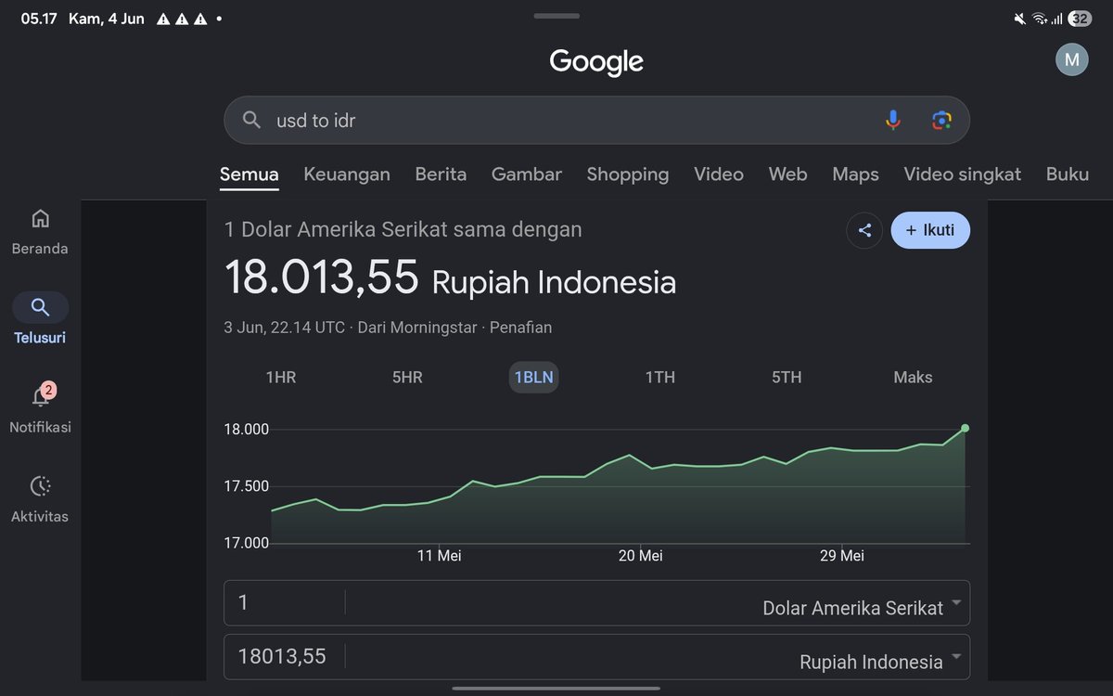Click the usd to idr search box

pos(596,120)
